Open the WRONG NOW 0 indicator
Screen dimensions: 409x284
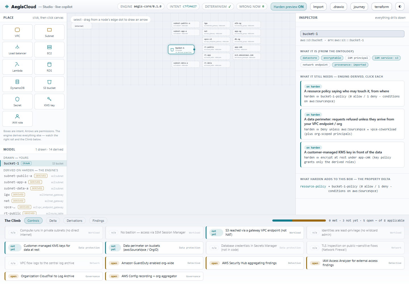pyautogui.click(x=252, y=7)
